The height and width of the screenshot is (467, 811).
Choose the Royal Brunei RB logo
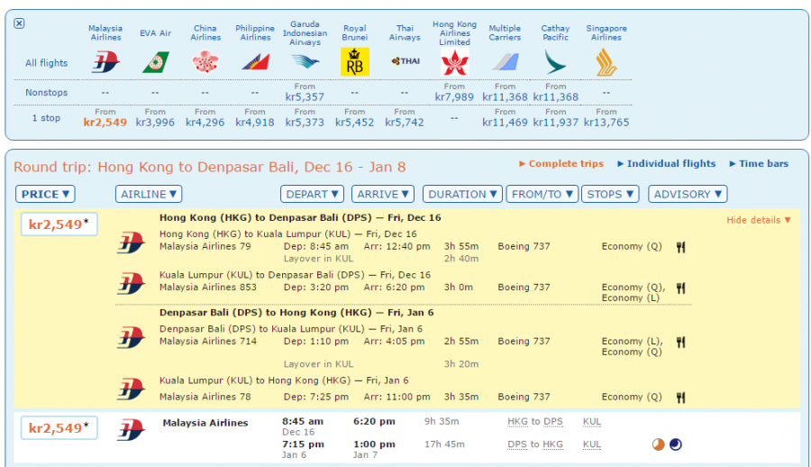coord(354,62)
